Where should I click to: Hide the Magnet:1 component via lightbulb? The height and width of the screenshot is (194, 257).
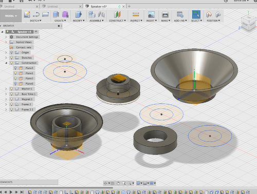pyautogui.click(x=11, y=99)
